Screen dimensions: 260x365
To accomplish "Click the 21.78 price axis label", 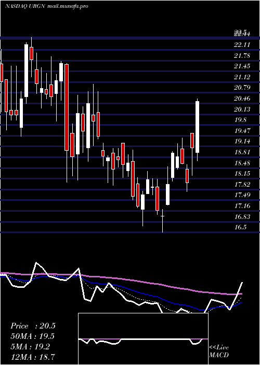I will click(x=242, y=56).
